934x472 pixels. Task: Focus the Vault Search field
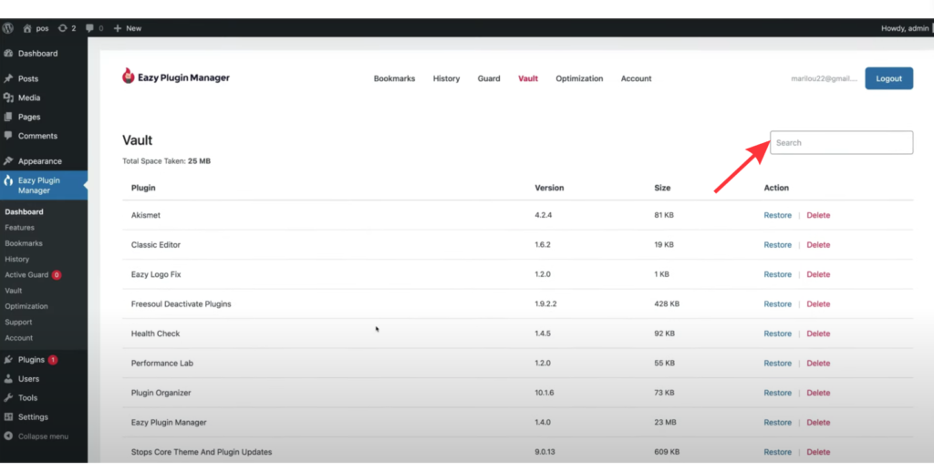(x=841, y=143)
